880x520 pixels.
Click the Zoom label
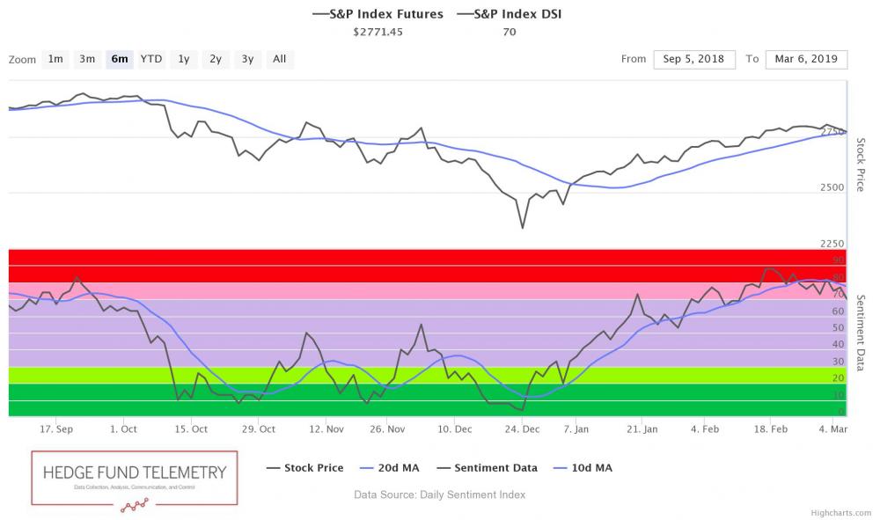(x=23, y=60)
